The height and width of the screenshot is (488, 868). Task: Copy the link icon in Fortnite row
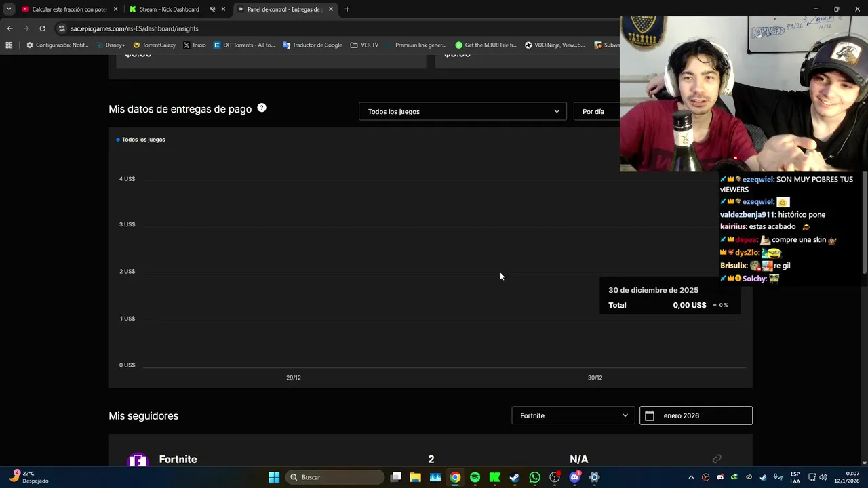click(x=716, y=459)
